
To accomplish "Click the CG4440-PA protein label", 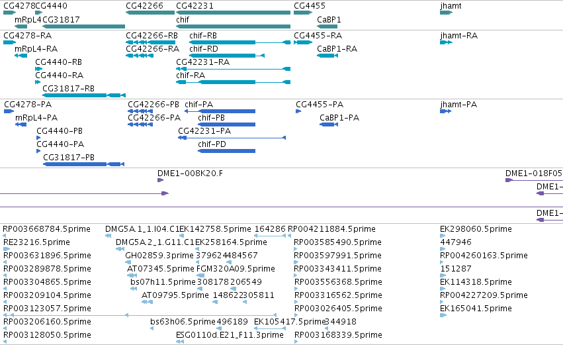I will (x=60, y=144).
